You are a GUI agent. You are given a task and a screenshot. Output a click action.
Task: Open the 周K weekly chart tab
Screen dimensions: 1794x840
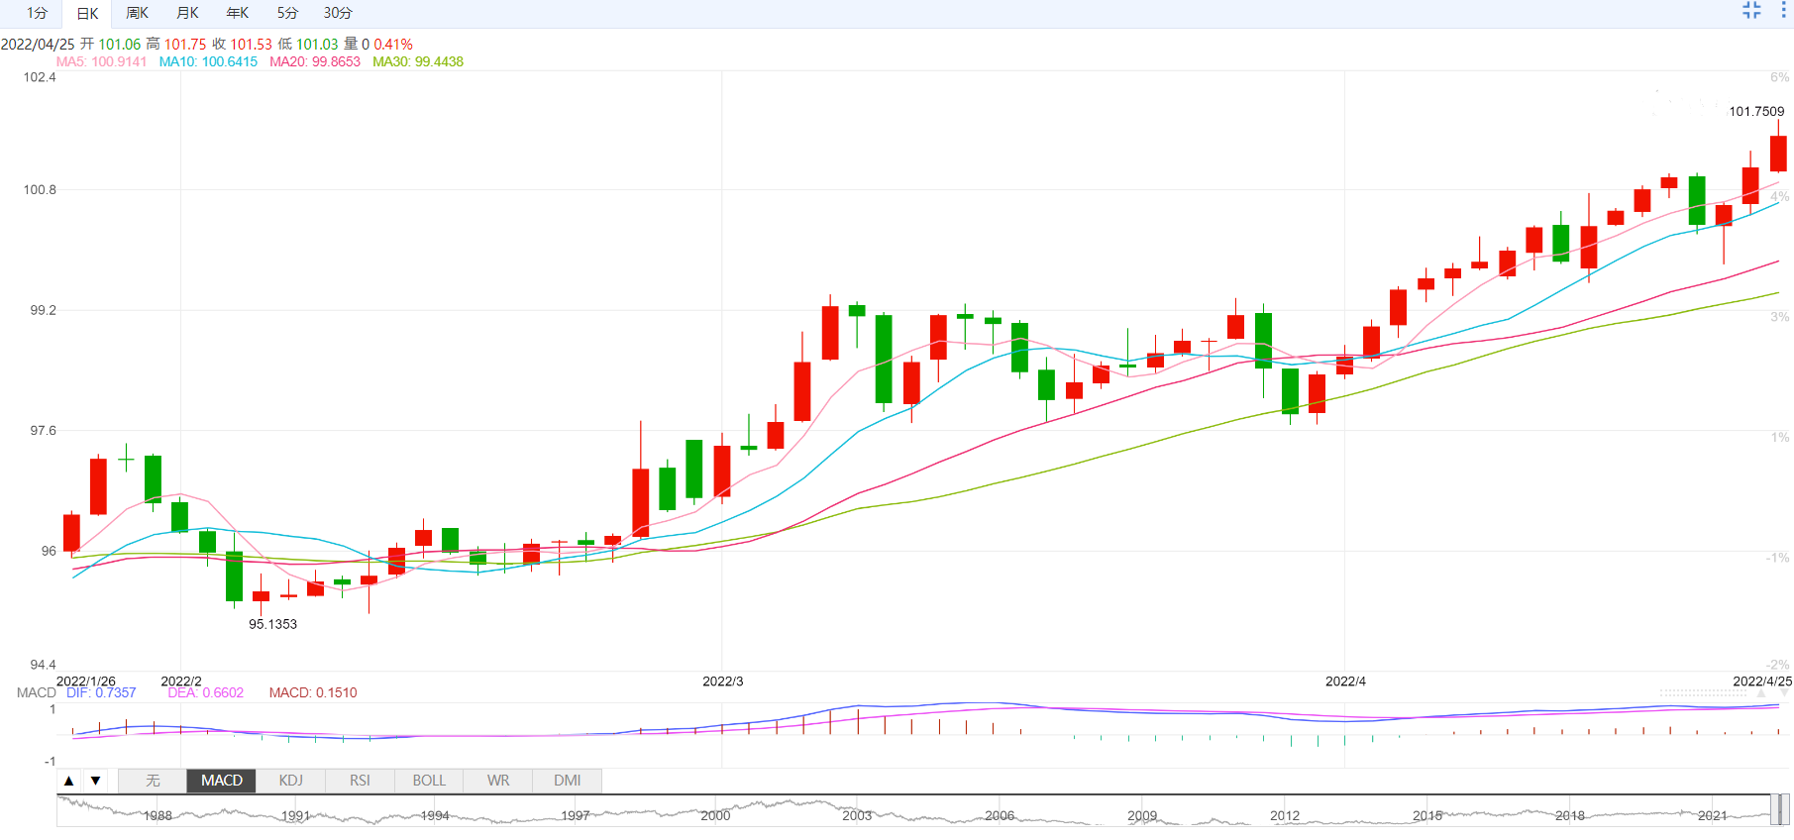(x=138, y=13)
